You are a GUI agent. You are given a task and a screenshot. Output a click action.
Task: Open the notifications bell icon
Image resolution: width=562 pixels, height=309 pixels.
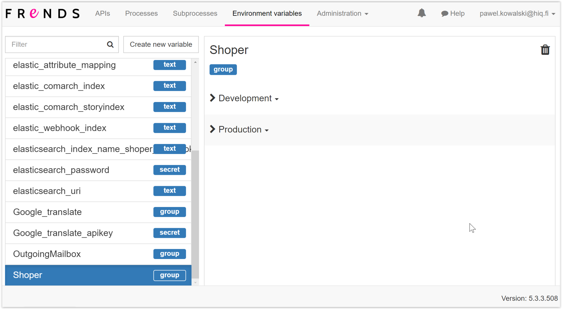click(x=421, y=13)
